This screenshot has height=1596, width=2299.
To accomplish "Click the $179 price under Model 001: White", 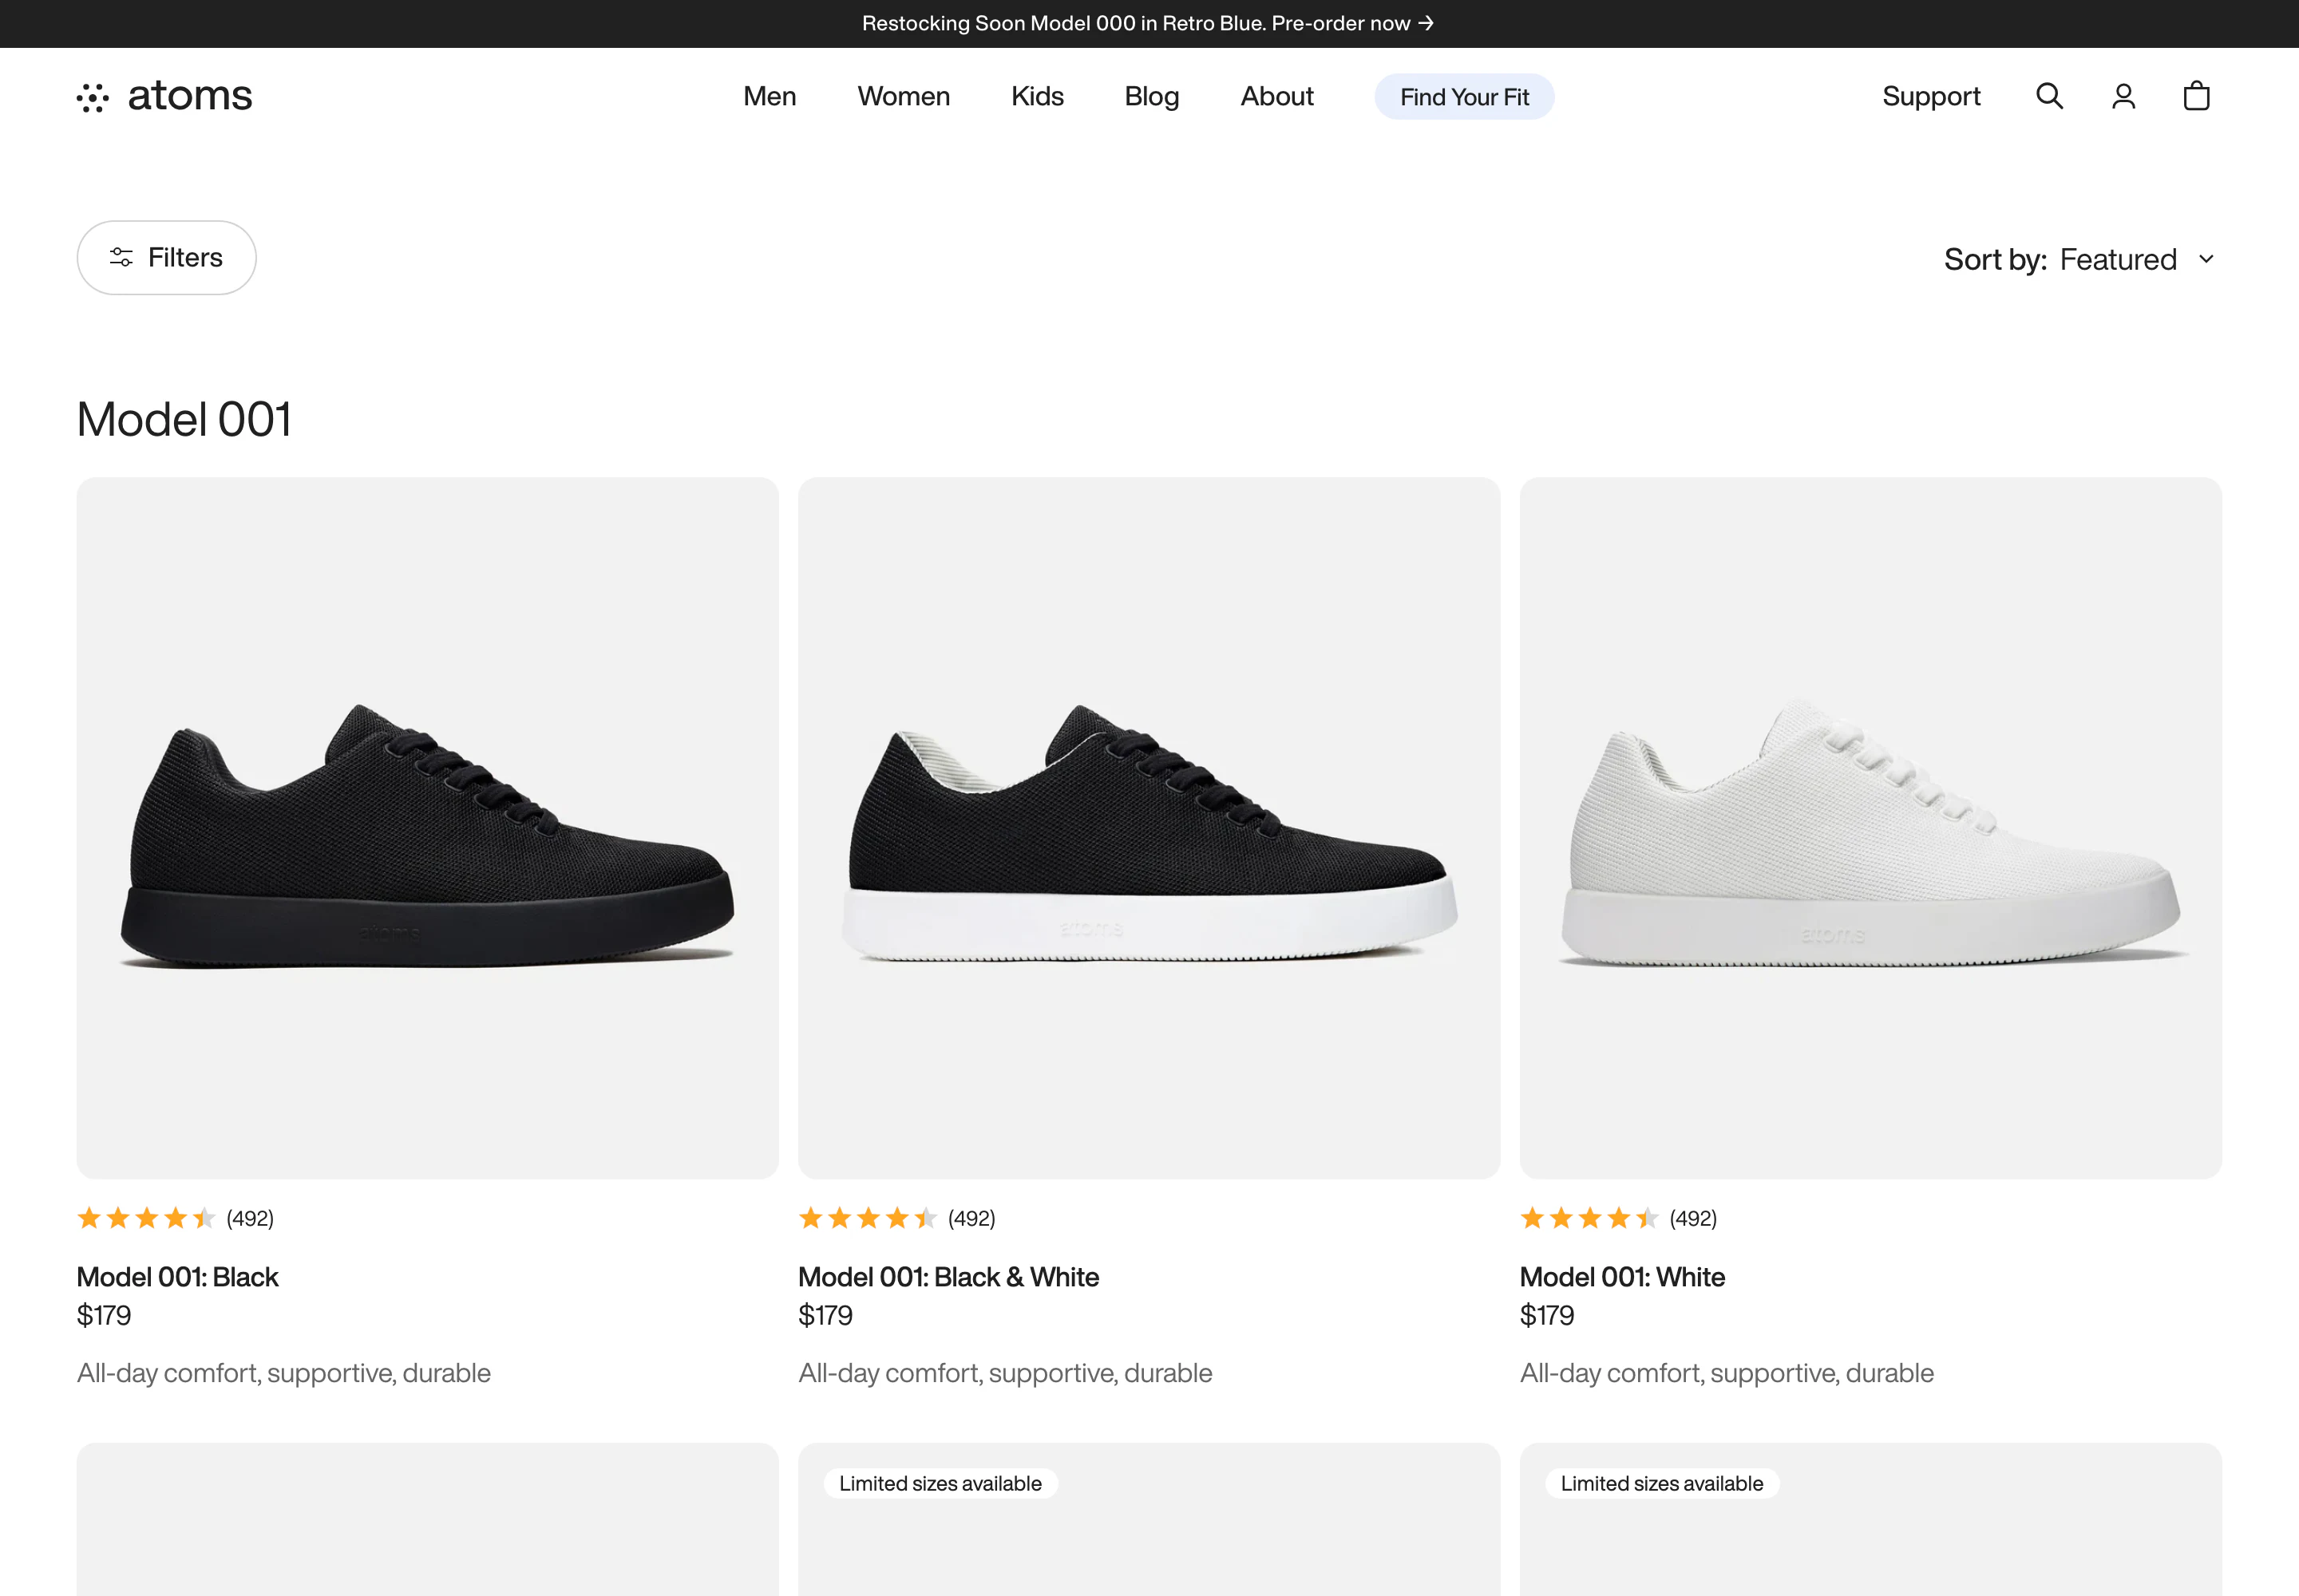I will 1547,1315.
